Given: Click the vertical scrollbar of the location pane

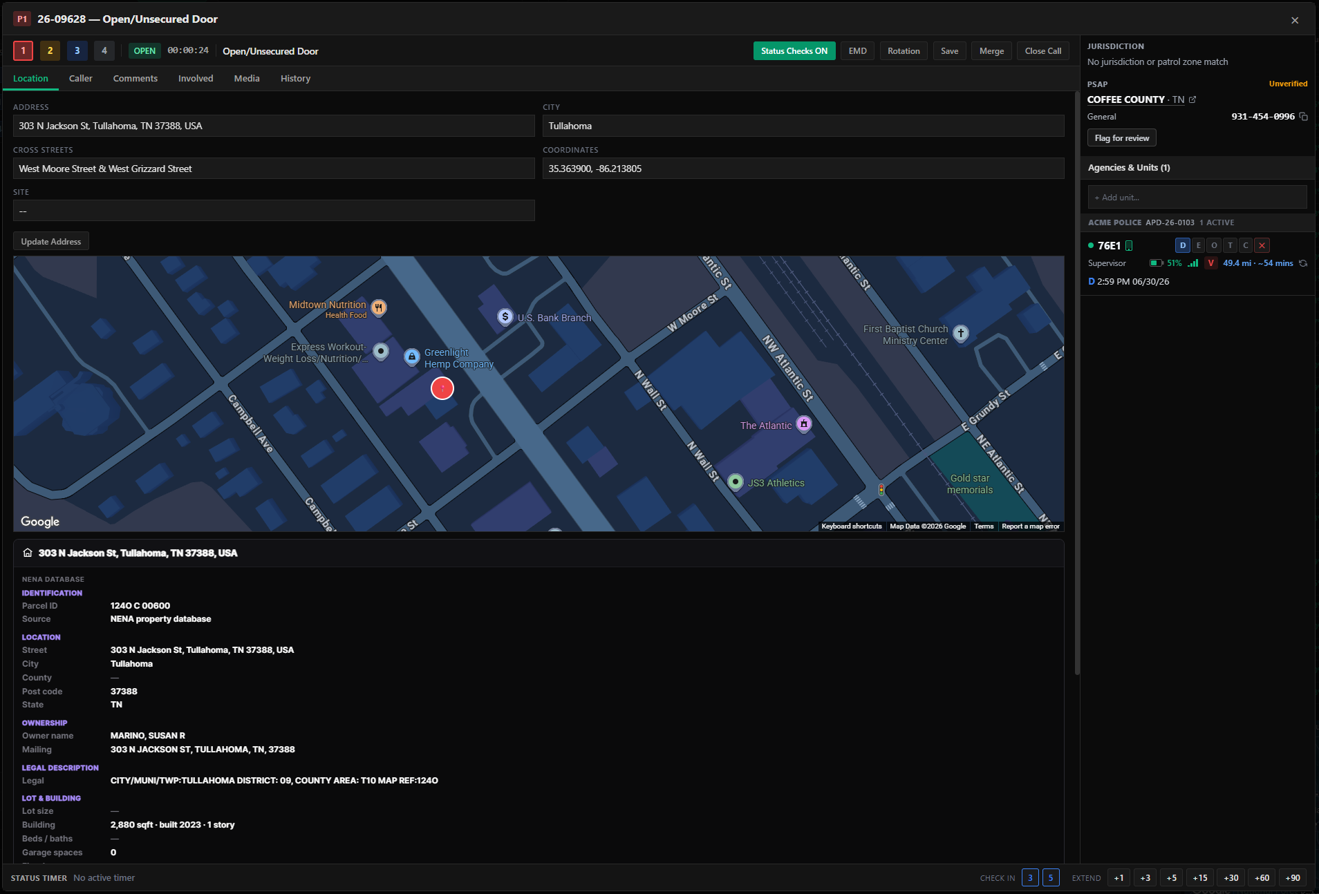Looking at the screenshot, I should [x=1077, y=383].
